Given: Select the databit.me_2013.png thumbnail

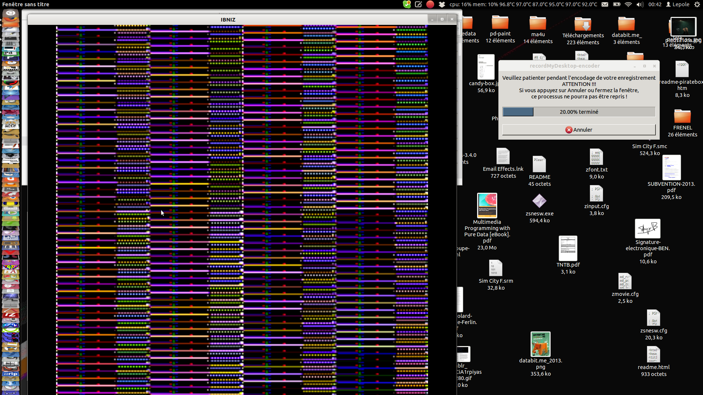Looking at the screenshot, I should (x=540, y=344).
